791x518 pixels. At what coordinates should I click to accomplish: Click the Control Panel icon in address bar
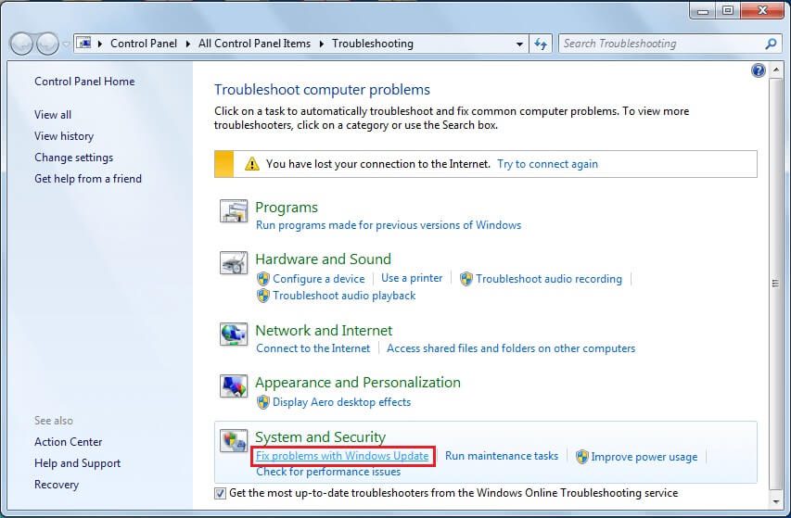[83, 44]
